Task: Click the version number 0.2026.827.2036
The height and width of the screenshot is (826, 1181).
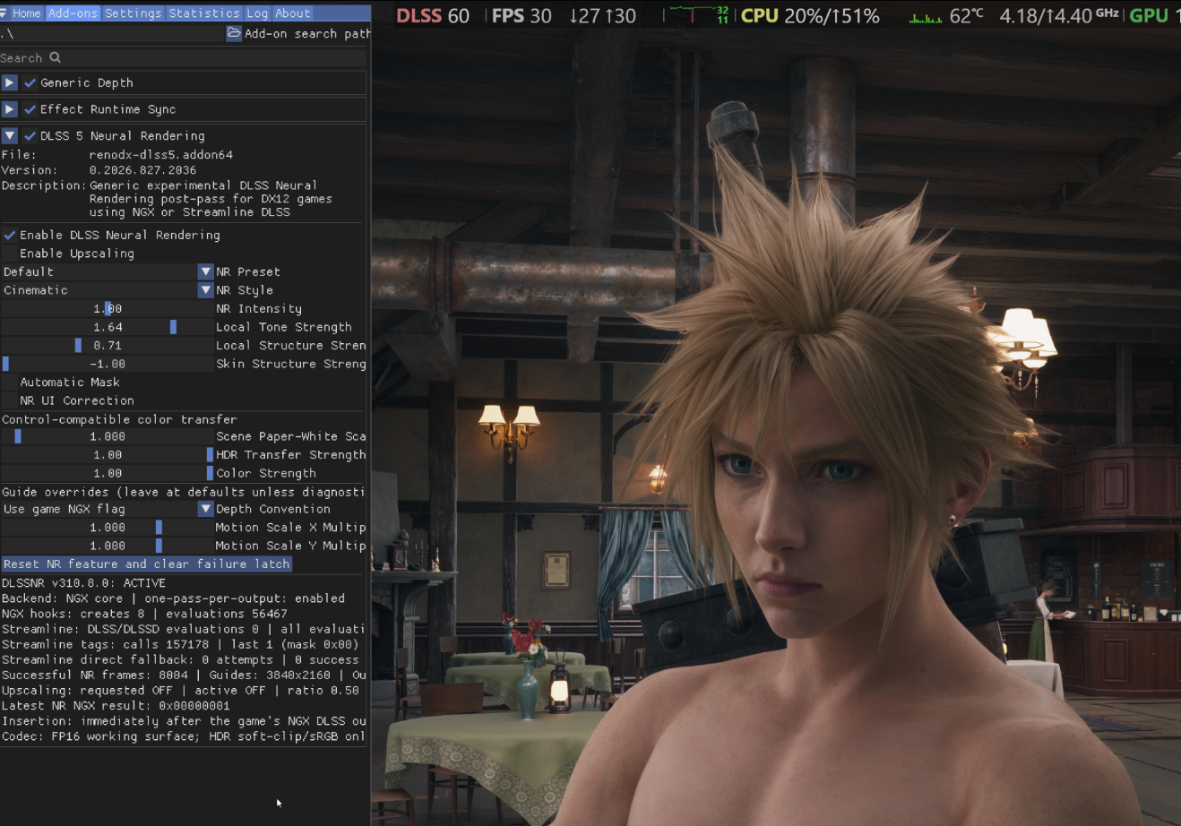Action: tap(142, 170)
